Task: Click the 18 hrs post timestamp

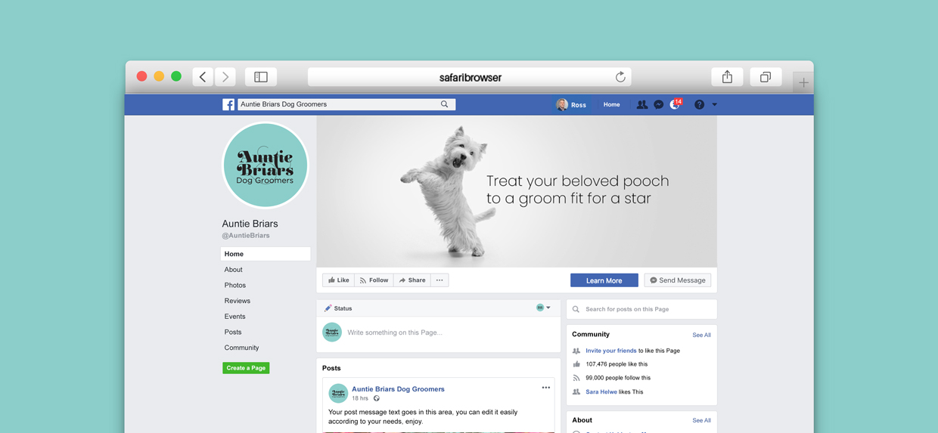Action: coord(360,398)
